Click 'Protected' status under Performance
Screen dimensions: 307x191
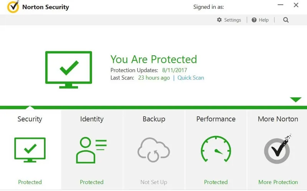(216, 182)
